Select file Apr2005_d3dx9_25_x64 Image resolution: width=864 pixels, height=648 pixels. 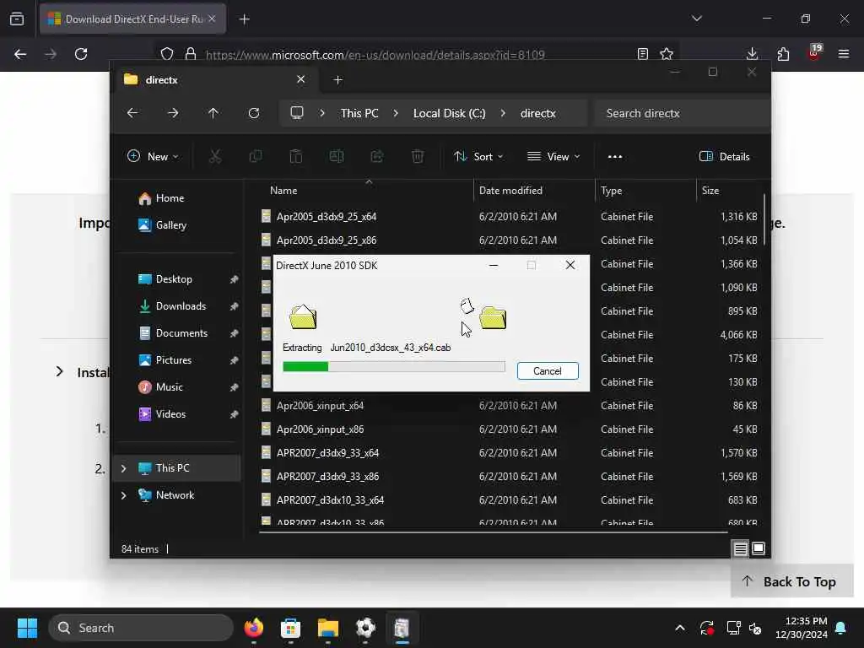coord(327,217)
